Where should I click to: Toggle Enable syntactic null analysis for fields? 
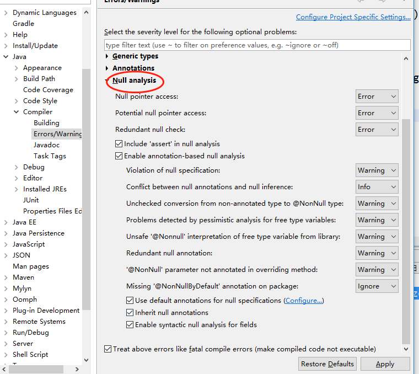(130, 325)
